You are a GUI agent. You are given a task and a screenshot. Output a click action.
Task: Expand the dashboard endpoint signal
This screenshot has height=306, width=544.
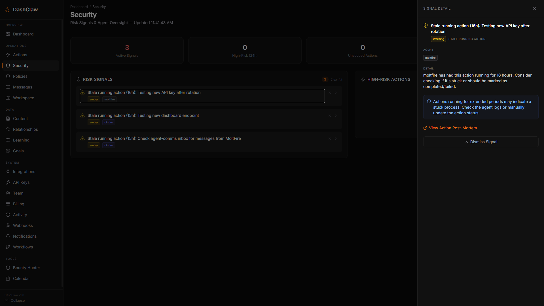click(x=336, y=116)
